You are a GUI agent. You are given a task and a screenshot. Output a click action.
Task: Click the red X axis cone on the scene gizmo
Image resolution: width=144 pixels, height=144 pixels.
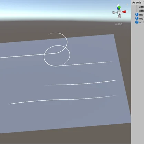124,12
